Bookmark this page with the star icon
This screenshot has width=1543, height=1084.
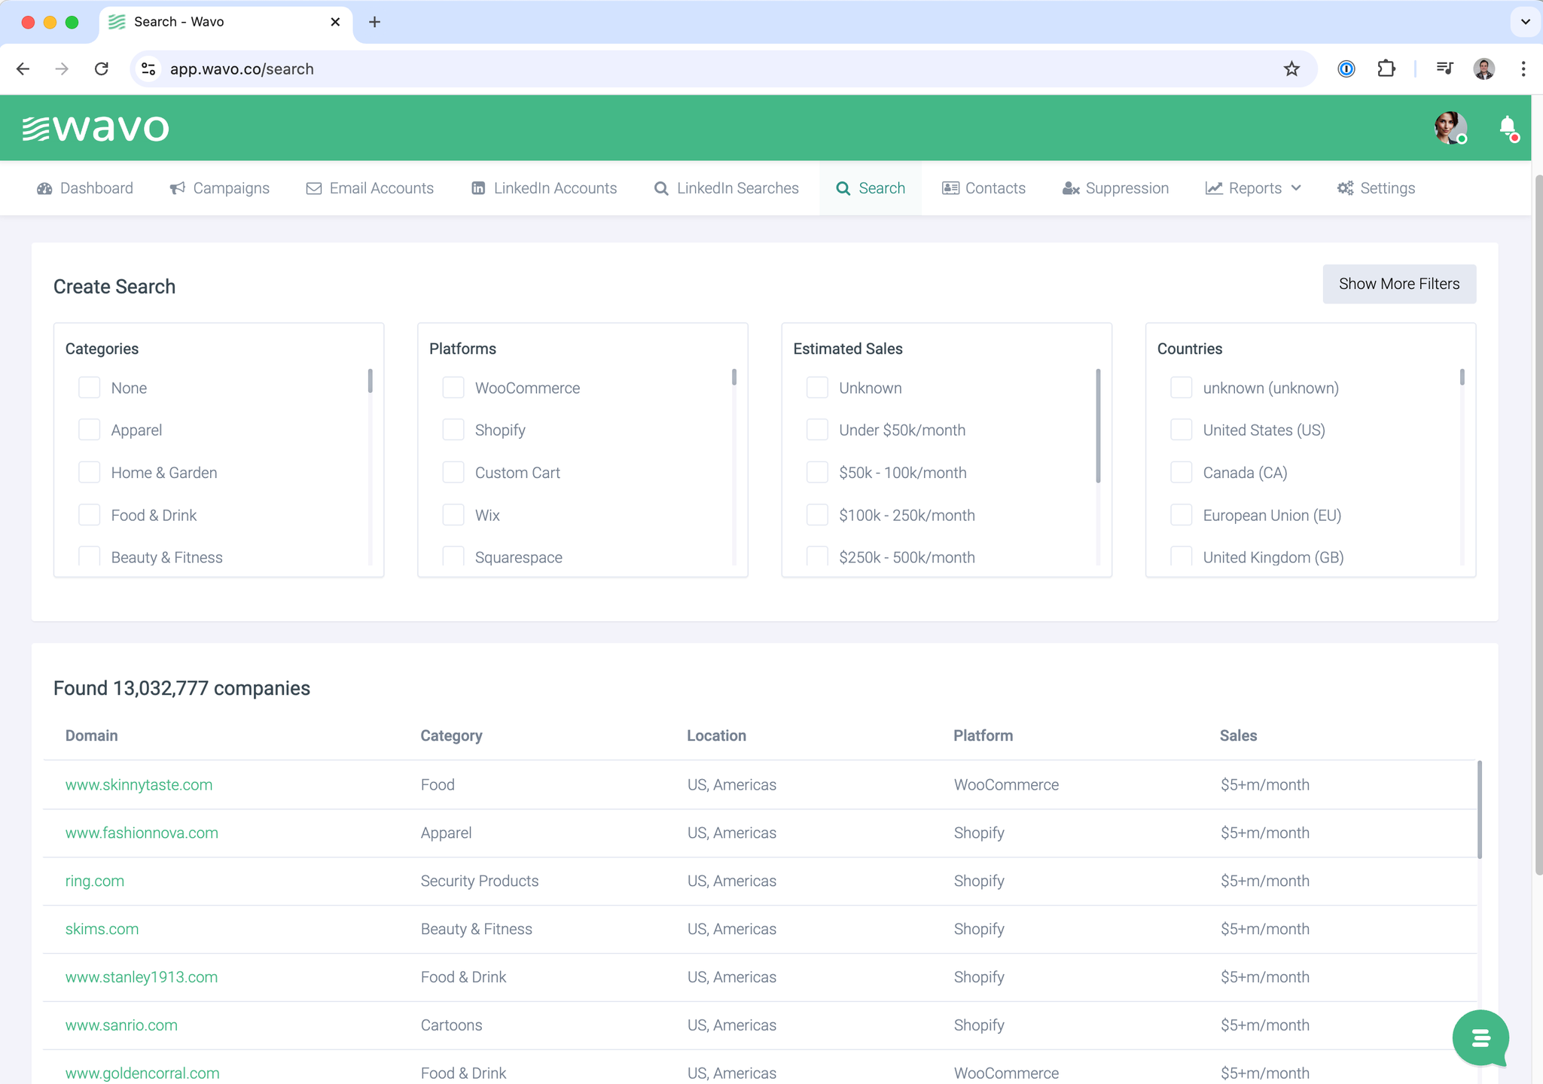point(1291,69)
